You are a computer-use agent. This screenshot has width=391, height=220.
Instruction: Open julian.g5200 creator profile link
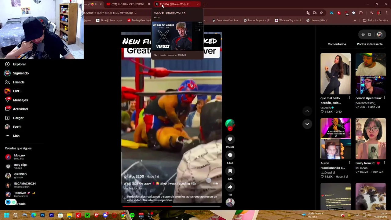click(134, 176)
